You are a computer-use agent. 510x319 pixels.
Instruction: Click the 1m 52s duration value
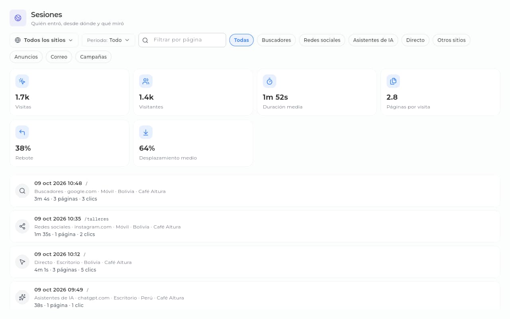click(x=275, y=97)
